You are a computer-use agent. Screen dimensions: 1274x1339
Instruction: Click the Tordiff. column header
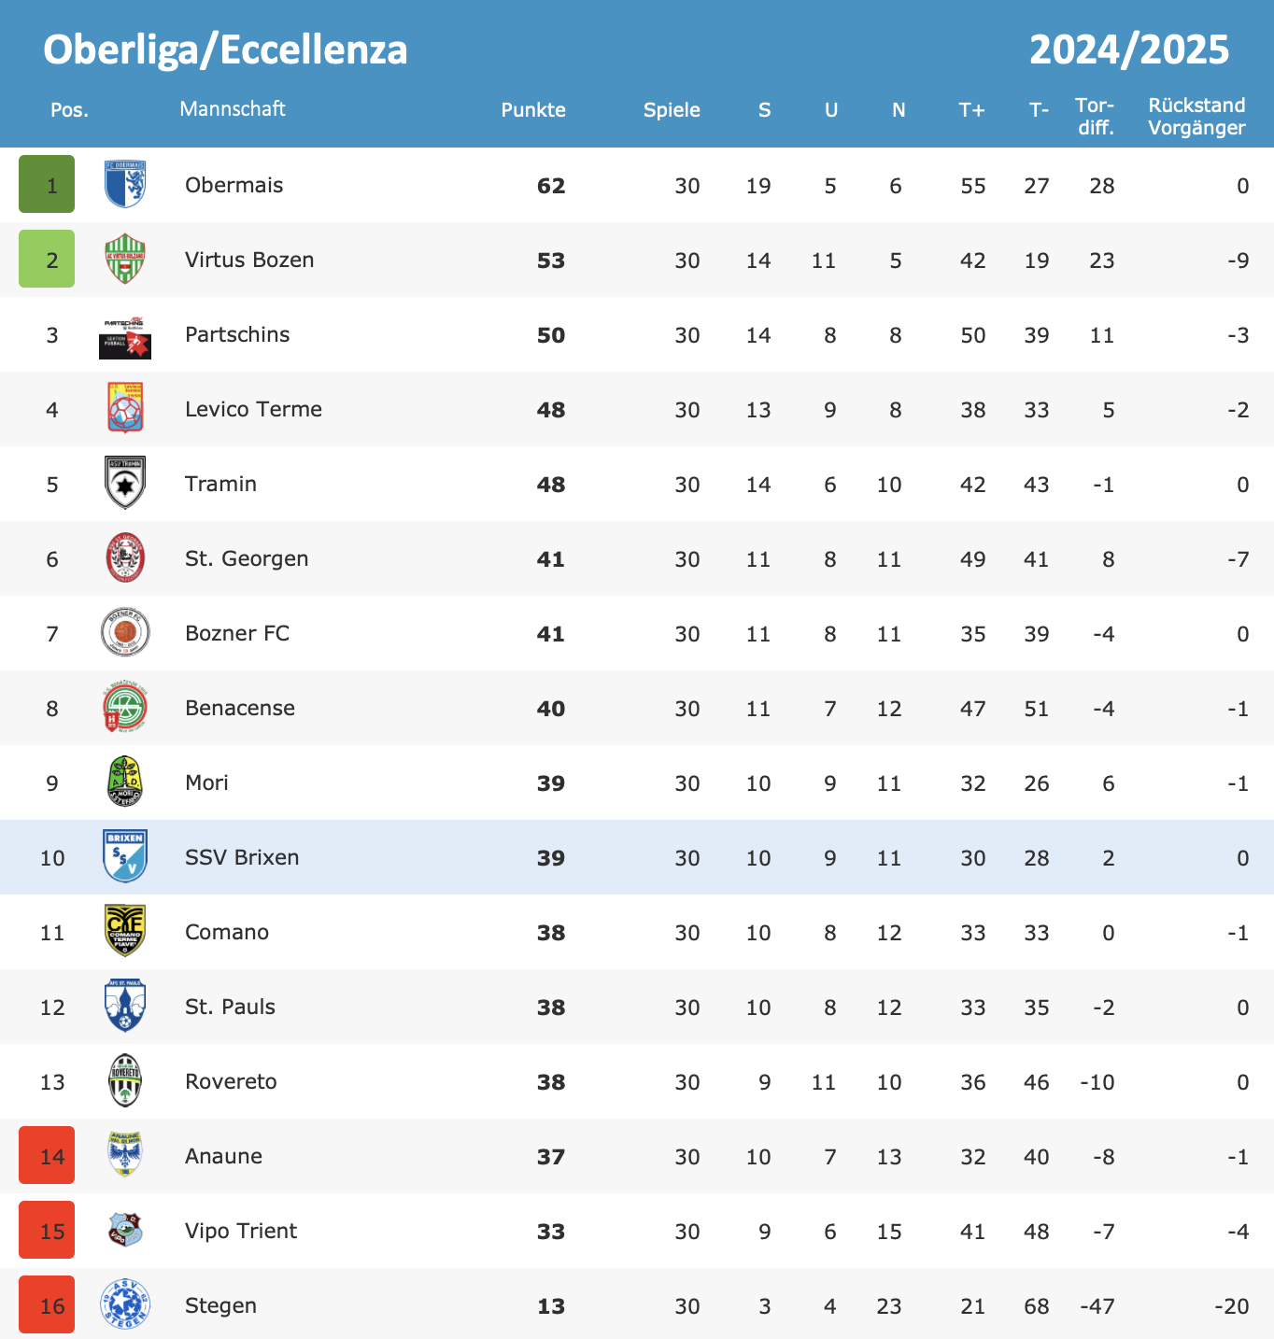[1095, 116]
